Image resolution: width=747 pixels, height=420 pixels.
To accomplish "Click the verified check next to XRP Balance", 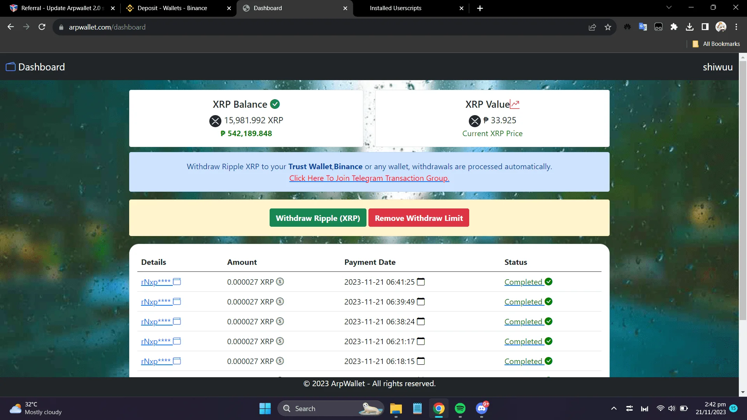I will click(275, 104).
